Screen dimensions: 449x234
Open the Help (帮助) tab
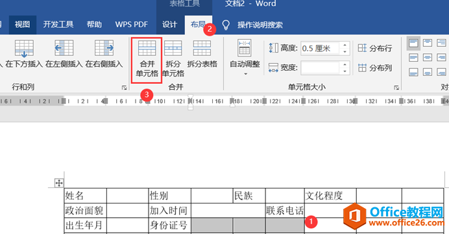[x=94, y=25]
